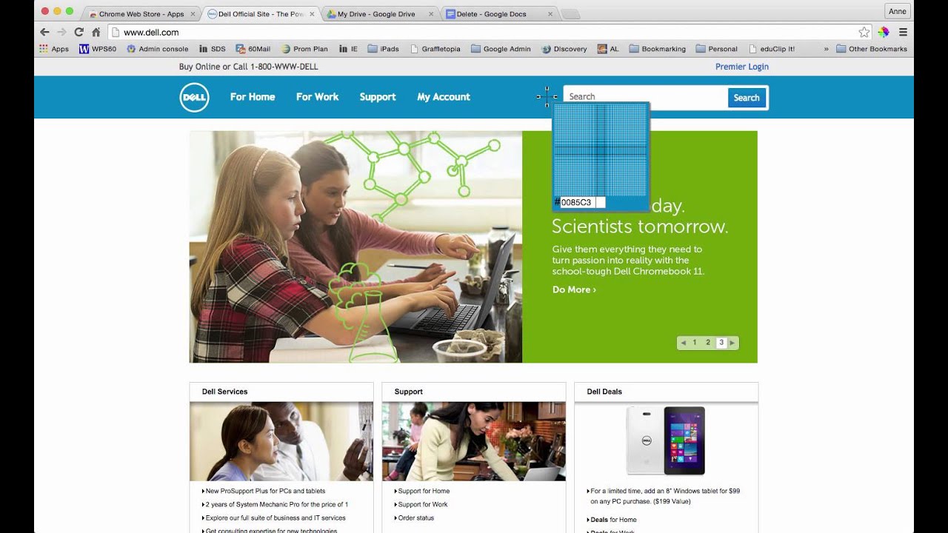The height and width of the screenshot is (533, 948).
Task: Show banner slide 3
Action: (721, 343)
